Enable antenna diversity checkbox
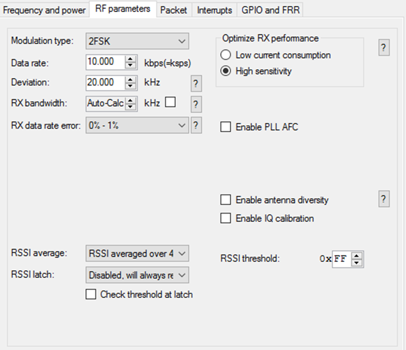Image resolution: width=406 pixels, height=350 pixels. coord(225,200)
